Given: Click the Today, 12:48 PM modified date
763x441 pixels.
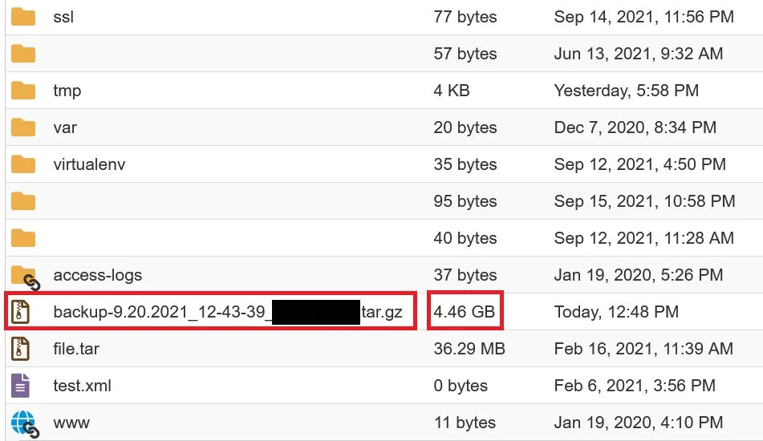Looking at the screenshot, I should 616,312.
